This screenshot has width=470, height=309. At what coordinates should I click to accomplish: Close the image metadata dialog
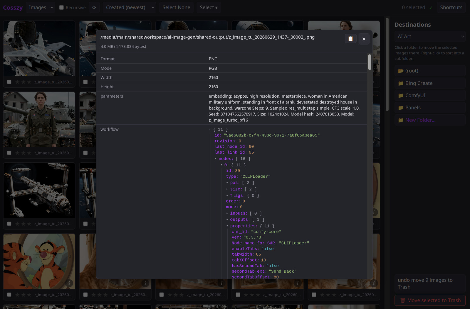click(364, 39)
